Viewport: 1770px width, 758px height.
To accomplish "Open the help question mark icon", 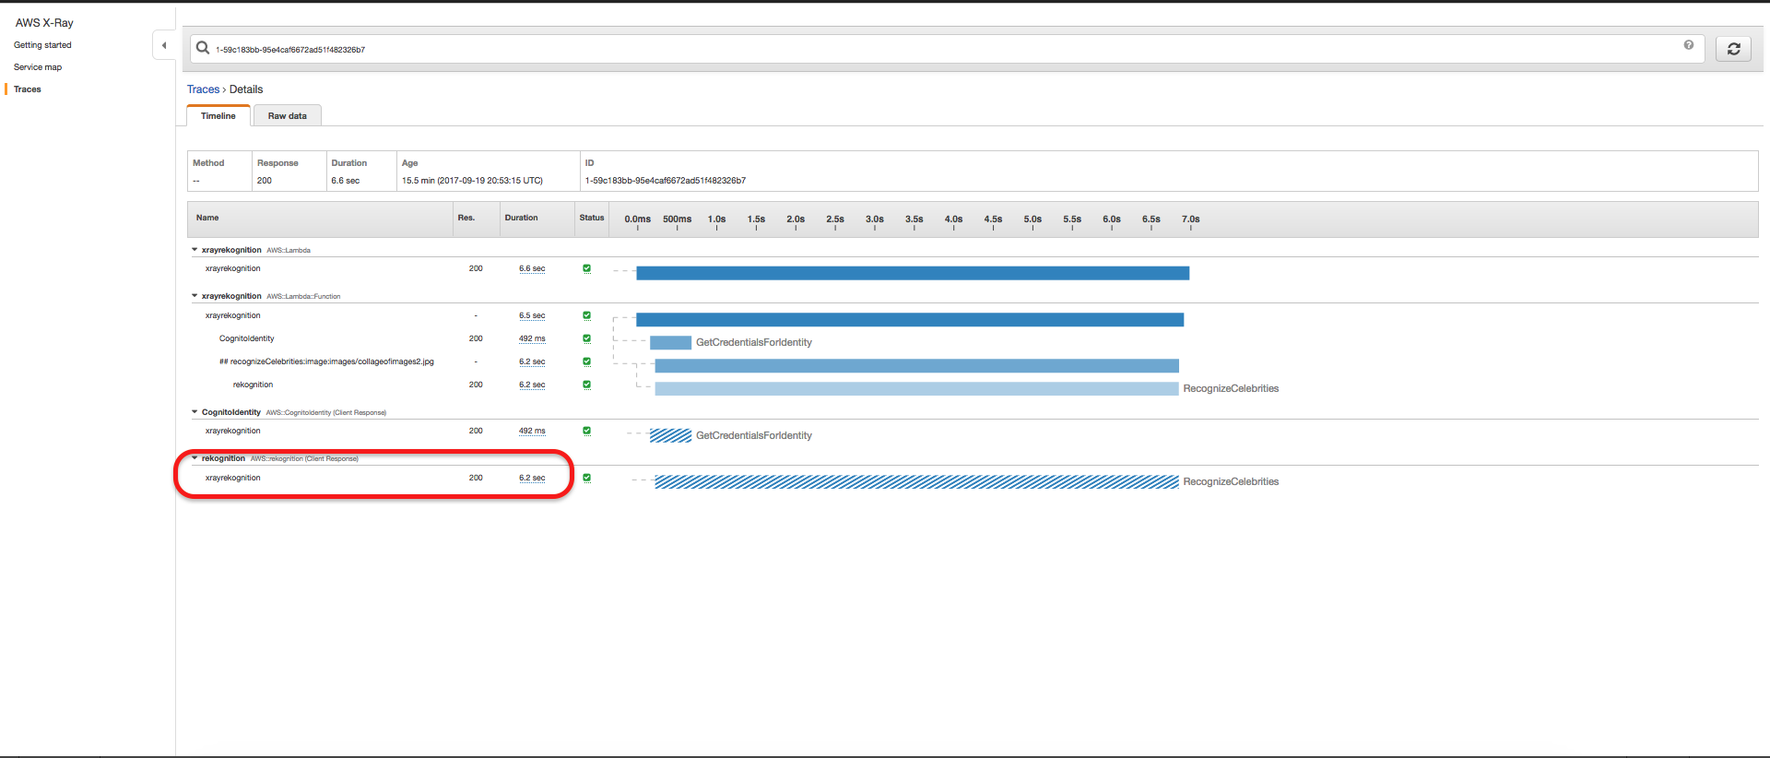I will point(1688,45).
